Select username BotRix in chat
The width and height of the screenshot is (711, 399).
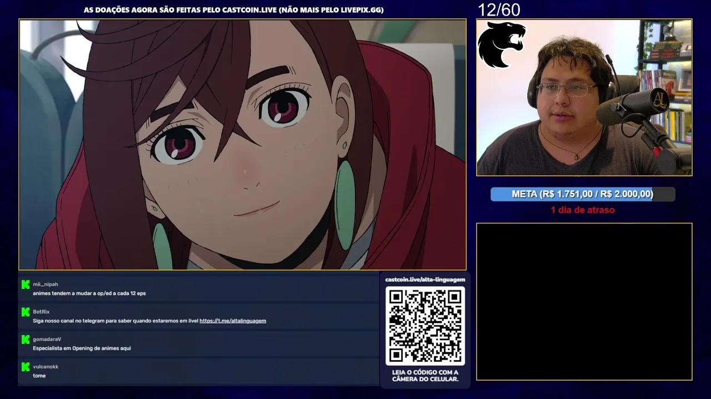[x=41, y=312]
